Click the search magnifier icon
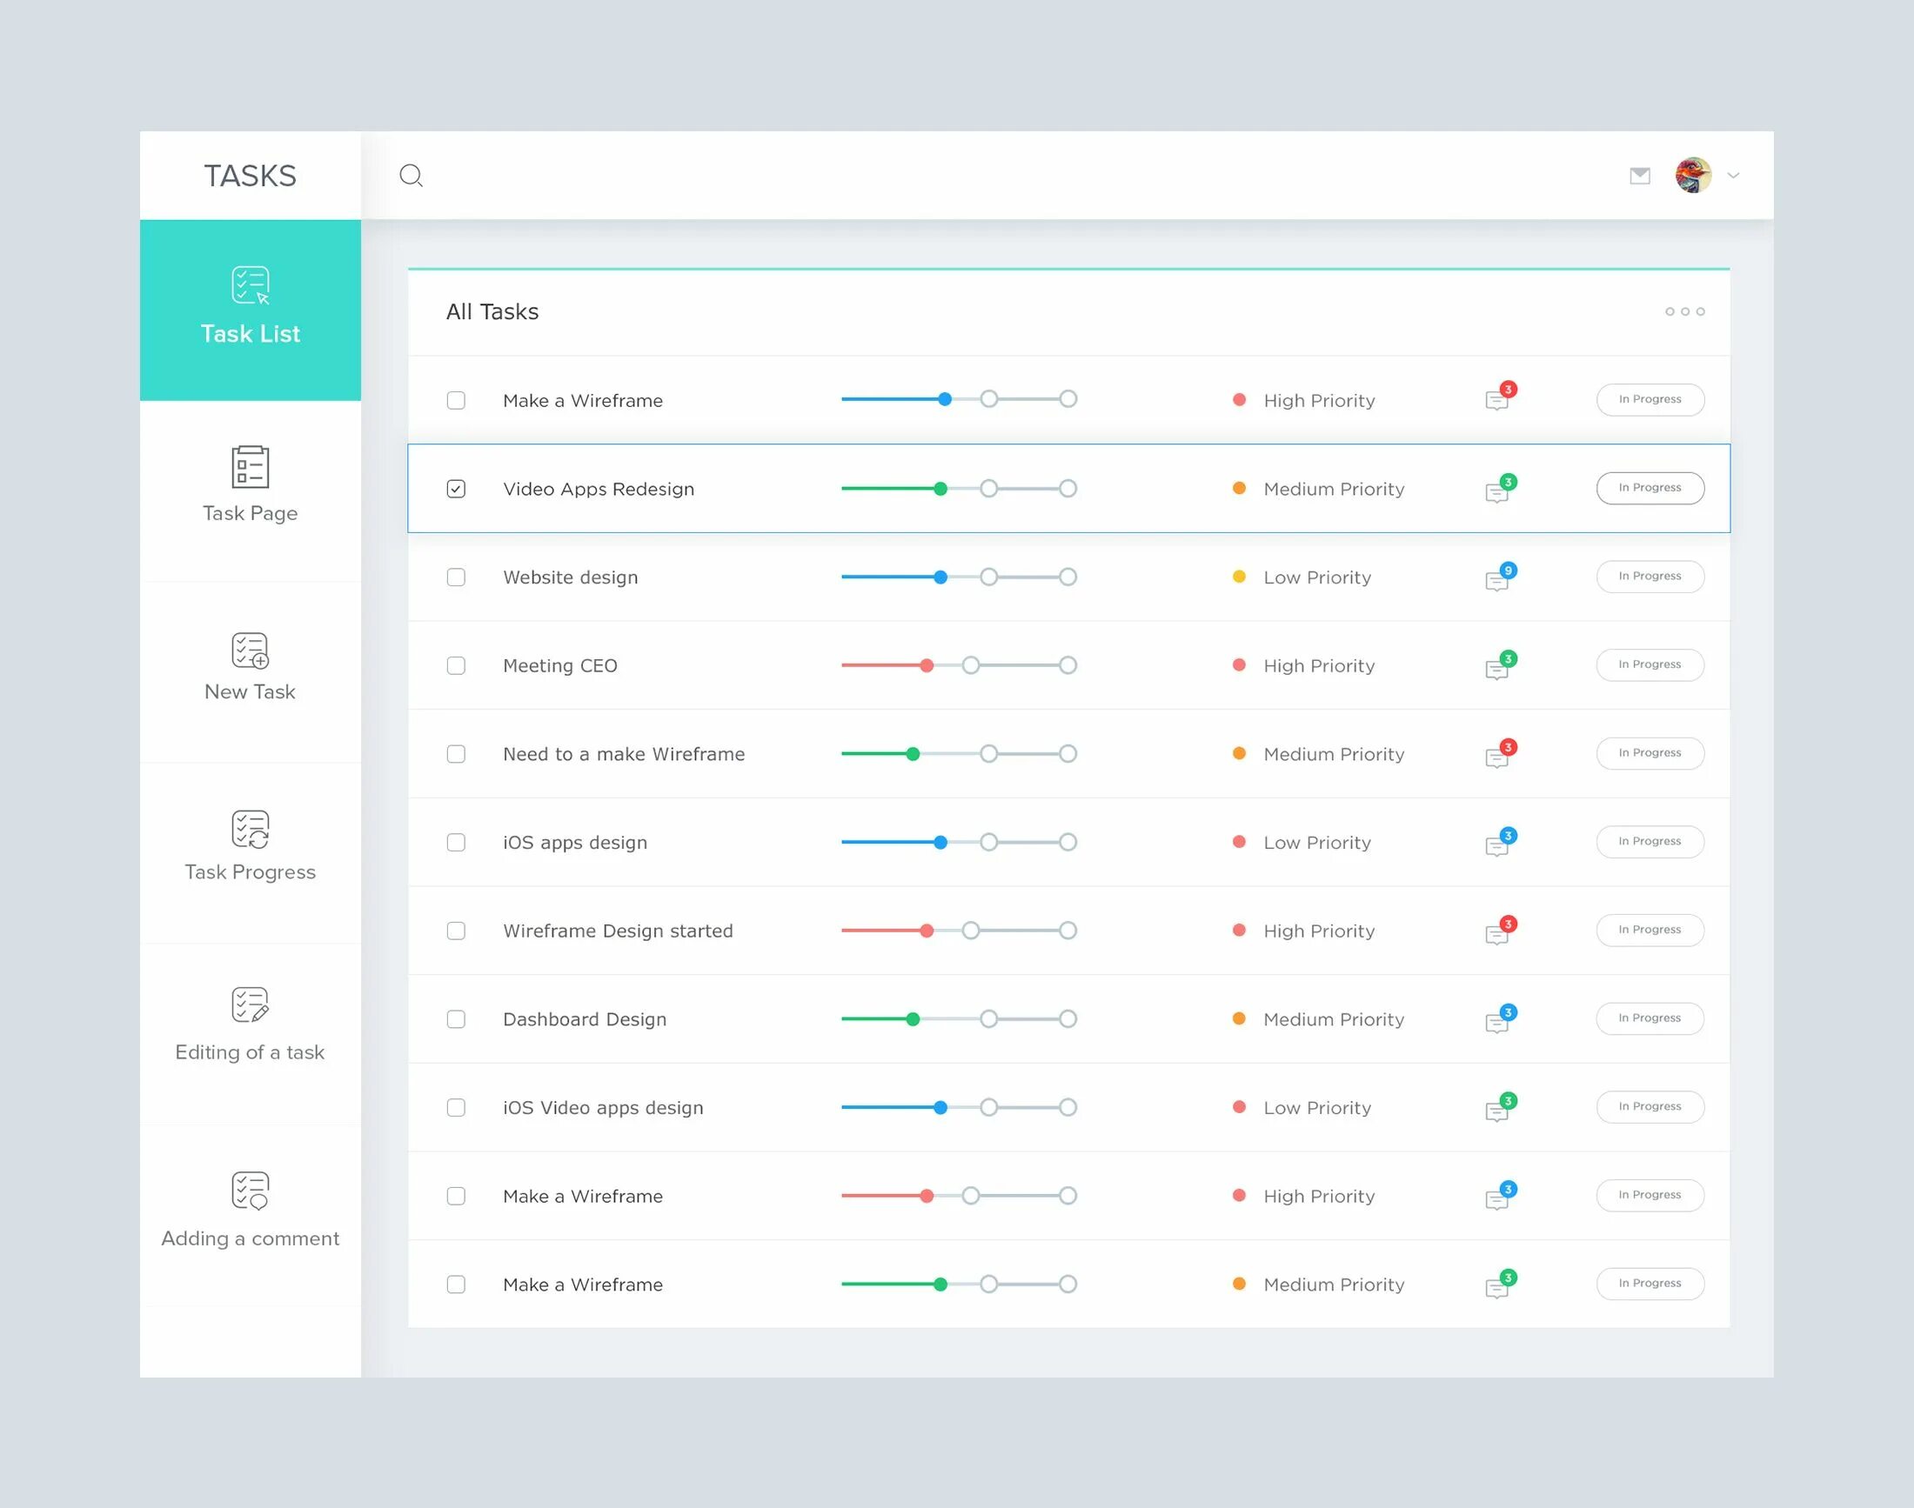The height and width of the screenshot is (1508, 1914). pyautogui.click(x=411, y=176)
